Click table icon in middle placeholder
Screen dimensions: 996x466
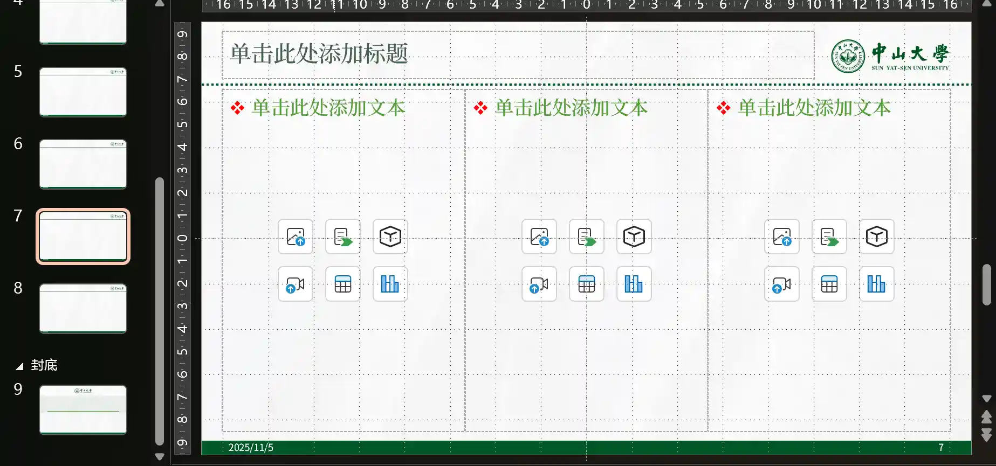coord(586,284)
